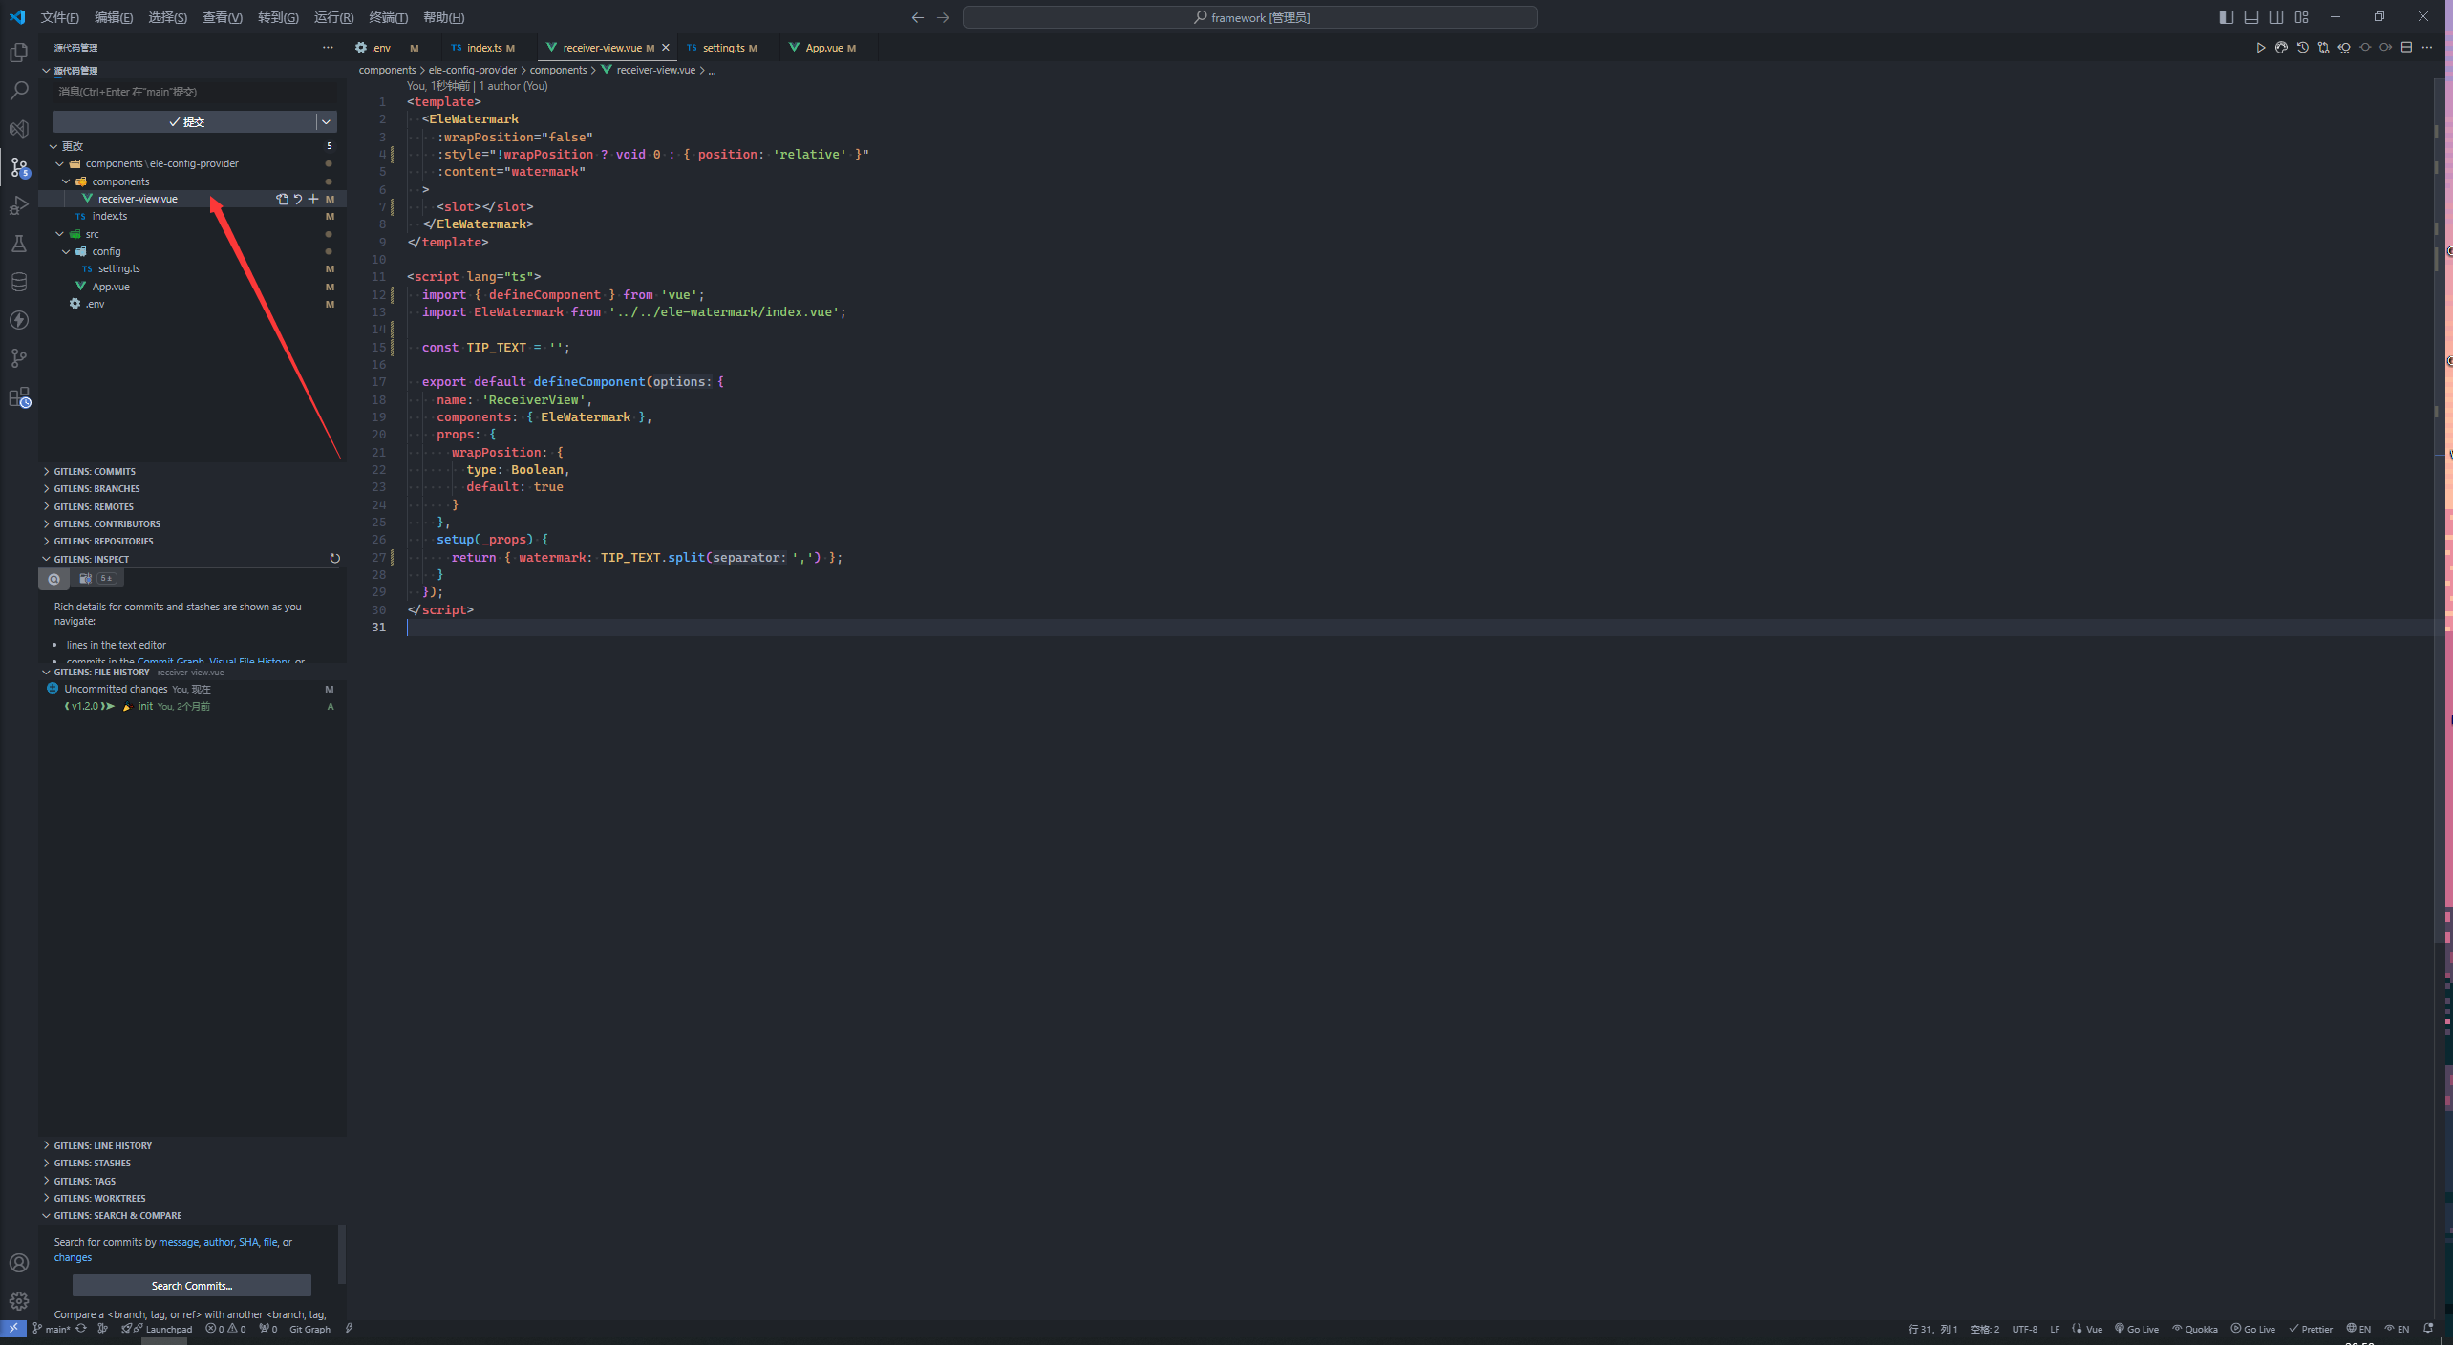Open the database icon in activity bar
This screenshot has height=1345, width=2453.
coord(19,282)
